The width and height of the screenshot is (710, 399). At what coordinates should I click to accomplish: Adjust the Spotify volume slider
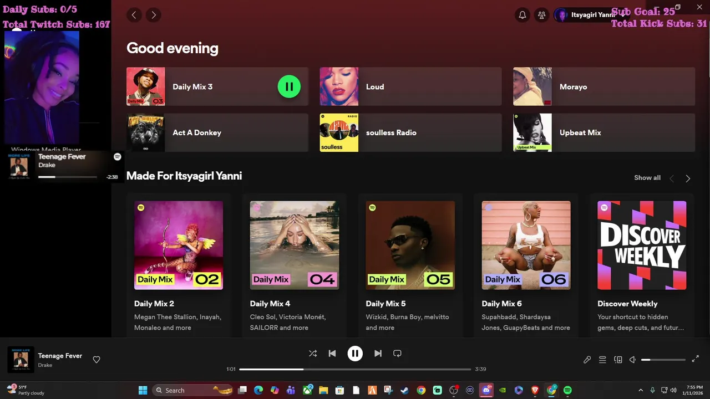(663, 360)
